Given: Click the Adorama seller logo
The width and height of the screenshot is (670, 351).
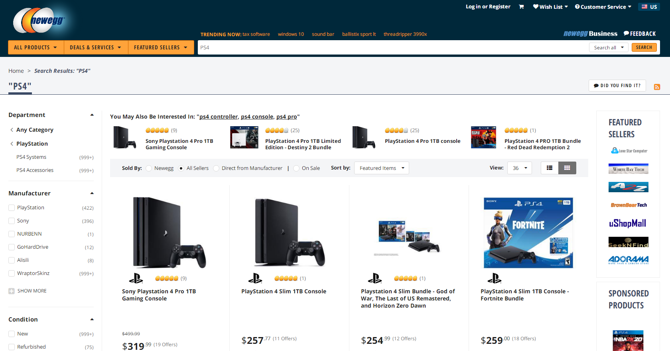Looking at the screenshot, I should (629, 260).
